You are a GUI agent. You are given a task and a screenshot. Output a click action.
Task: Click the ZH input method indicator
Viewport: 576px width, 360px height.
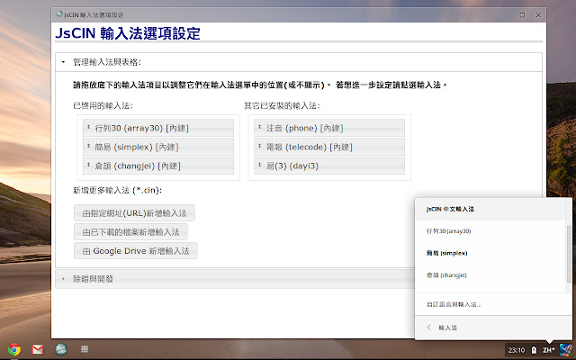coord(549,350)
